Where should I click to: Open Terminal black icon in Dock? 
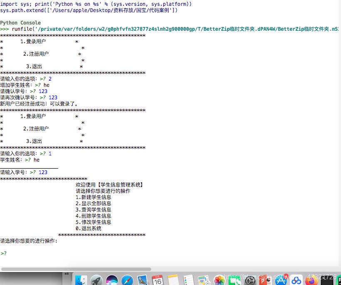(x=327, y=280)
